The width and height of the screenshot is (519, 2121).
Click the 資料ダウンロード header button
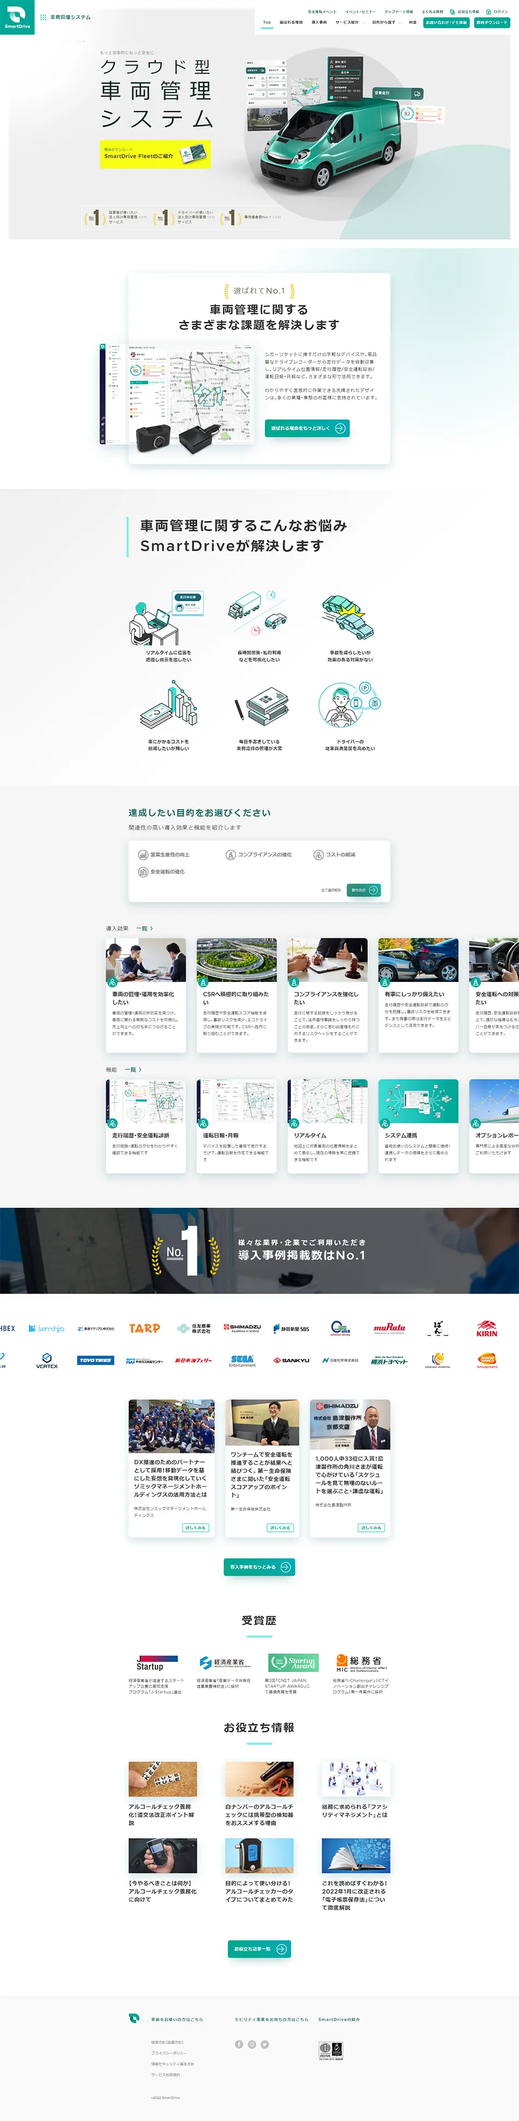[492, 22]
